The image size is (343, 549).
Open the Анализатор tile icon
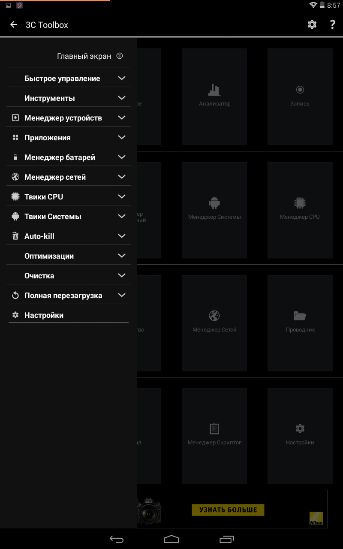click(x=214, y=97)
